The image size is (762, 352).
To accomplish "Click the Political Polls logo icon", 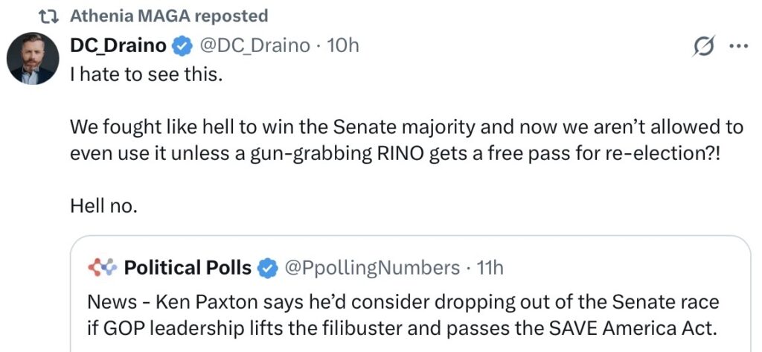I will 101,267.
